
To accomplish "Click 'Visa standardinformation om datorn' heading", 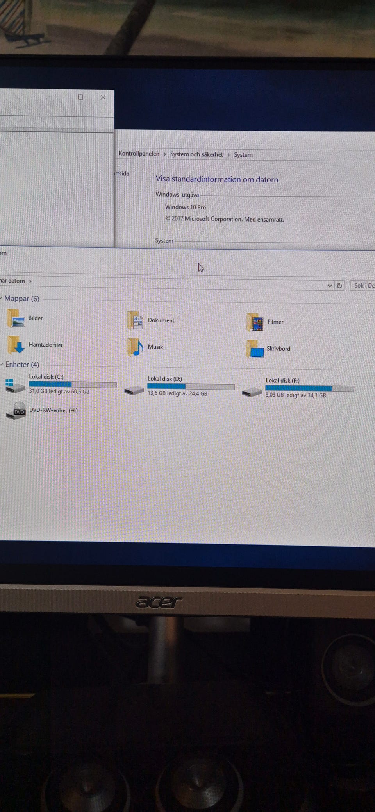I will pos(217,179).
